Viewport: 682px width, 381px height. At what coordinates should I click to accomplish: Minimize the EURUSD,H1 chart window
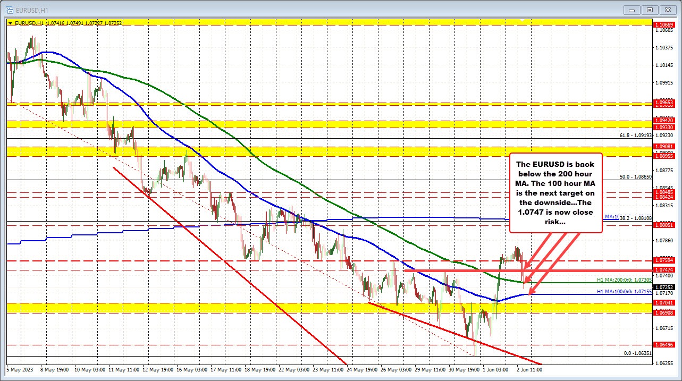(633, 10)
